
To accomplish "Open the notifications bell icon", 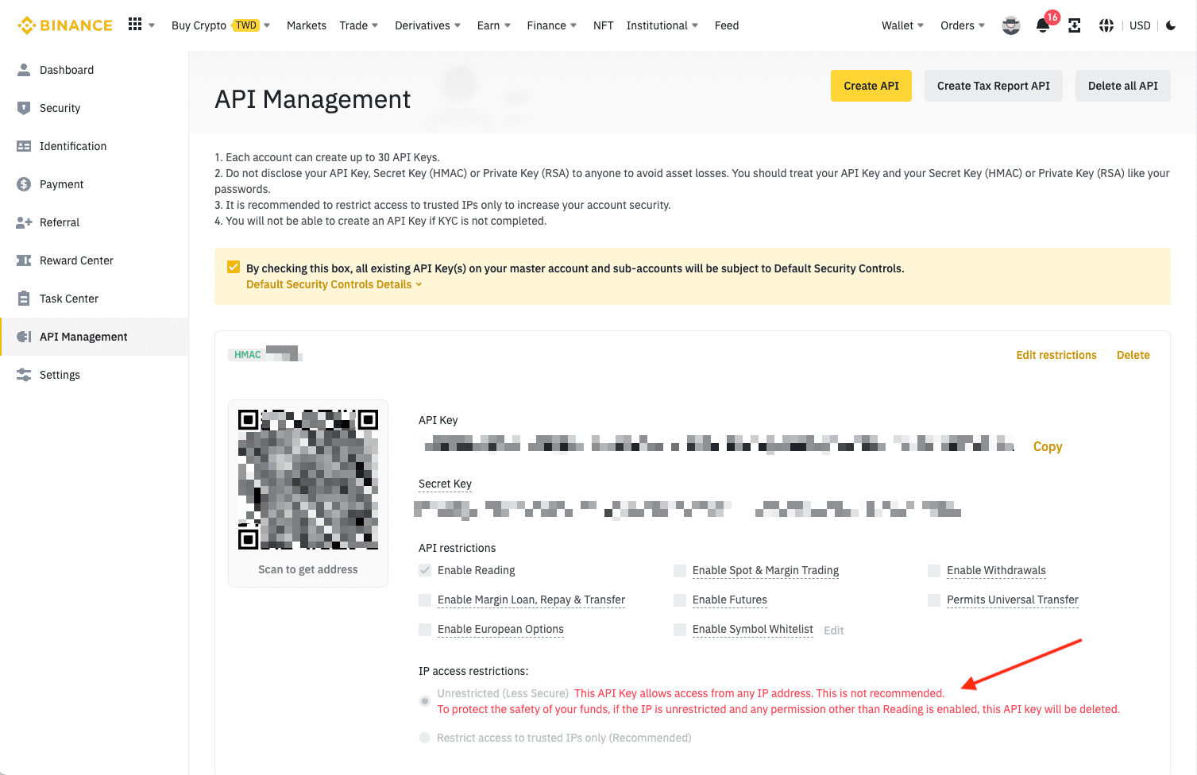I will pos(1043,25).
